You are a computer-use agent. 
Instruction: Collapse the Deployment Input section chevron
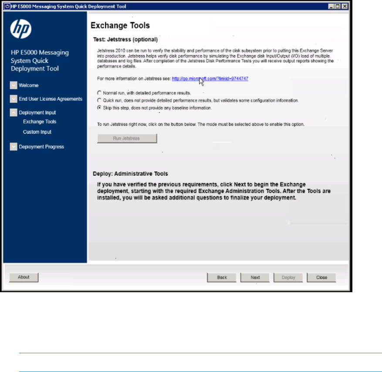click(14, 113)
